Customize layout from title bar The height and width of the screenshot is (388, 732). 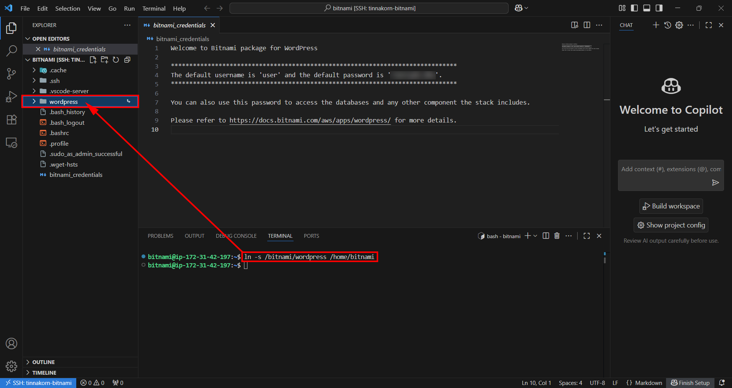pyautogui.click(x=622, y=8)
